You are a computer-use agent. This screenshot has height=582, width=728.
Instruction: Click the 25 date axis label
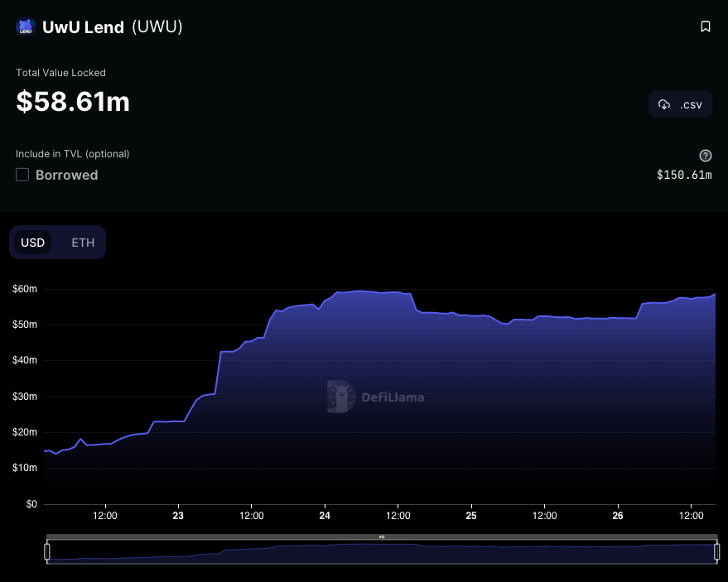471,516
